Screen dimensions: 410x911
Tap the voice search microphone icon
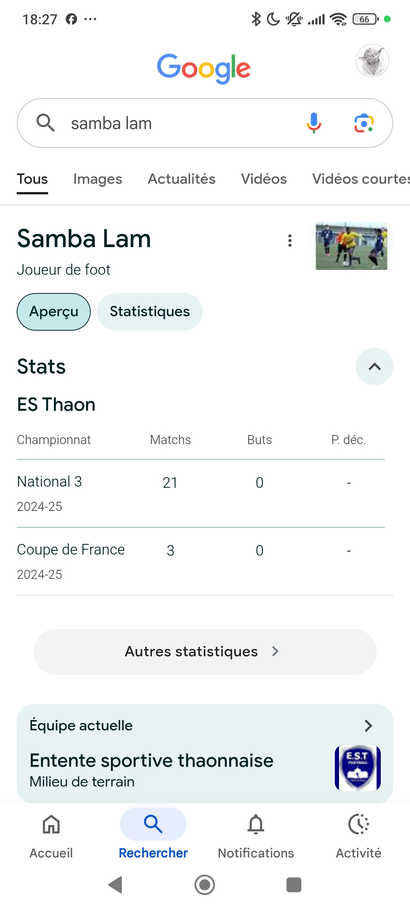click(314, 123)
